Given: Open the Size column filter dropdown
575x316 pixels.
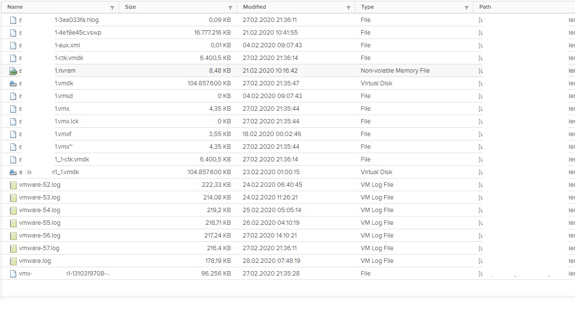Looking at the screenshot, I should point(230,8).
